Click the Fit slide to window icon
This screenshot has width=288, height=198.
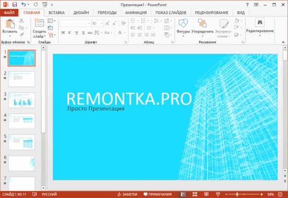point(280,194)
